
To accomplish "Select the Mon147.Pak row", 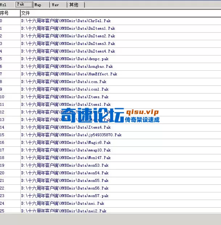I will point(110,158).
